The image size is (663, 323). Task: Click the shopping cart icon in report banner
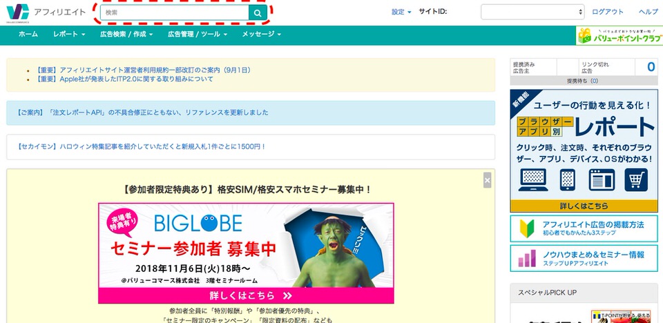(635, 179)
